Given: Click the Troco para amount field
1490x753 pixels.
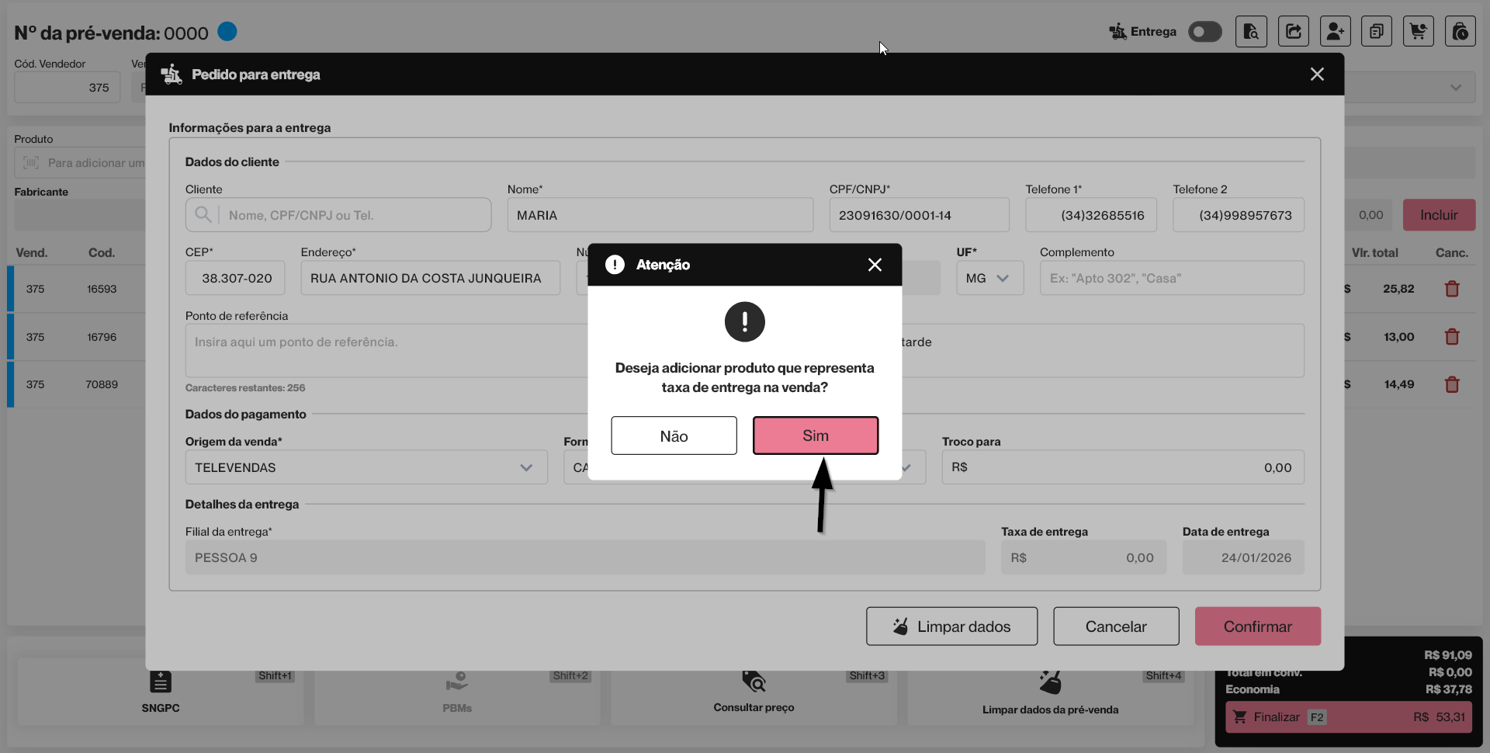Looking at the screenshot, I should 1123,467.
